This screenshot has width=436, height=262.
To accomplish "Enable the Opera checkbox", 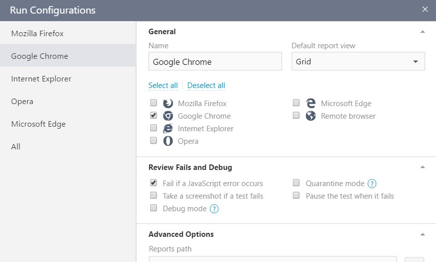I will tap(154, 140).
